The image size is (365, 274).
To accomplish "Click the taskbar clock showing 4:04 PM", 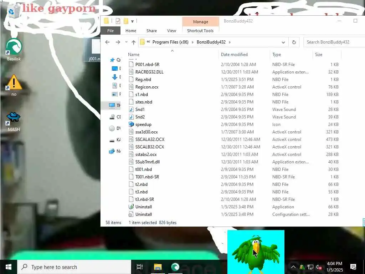I will [334, 267].
